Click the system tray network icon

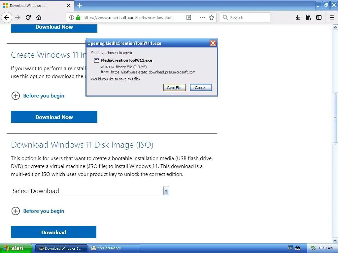point(314,248)
